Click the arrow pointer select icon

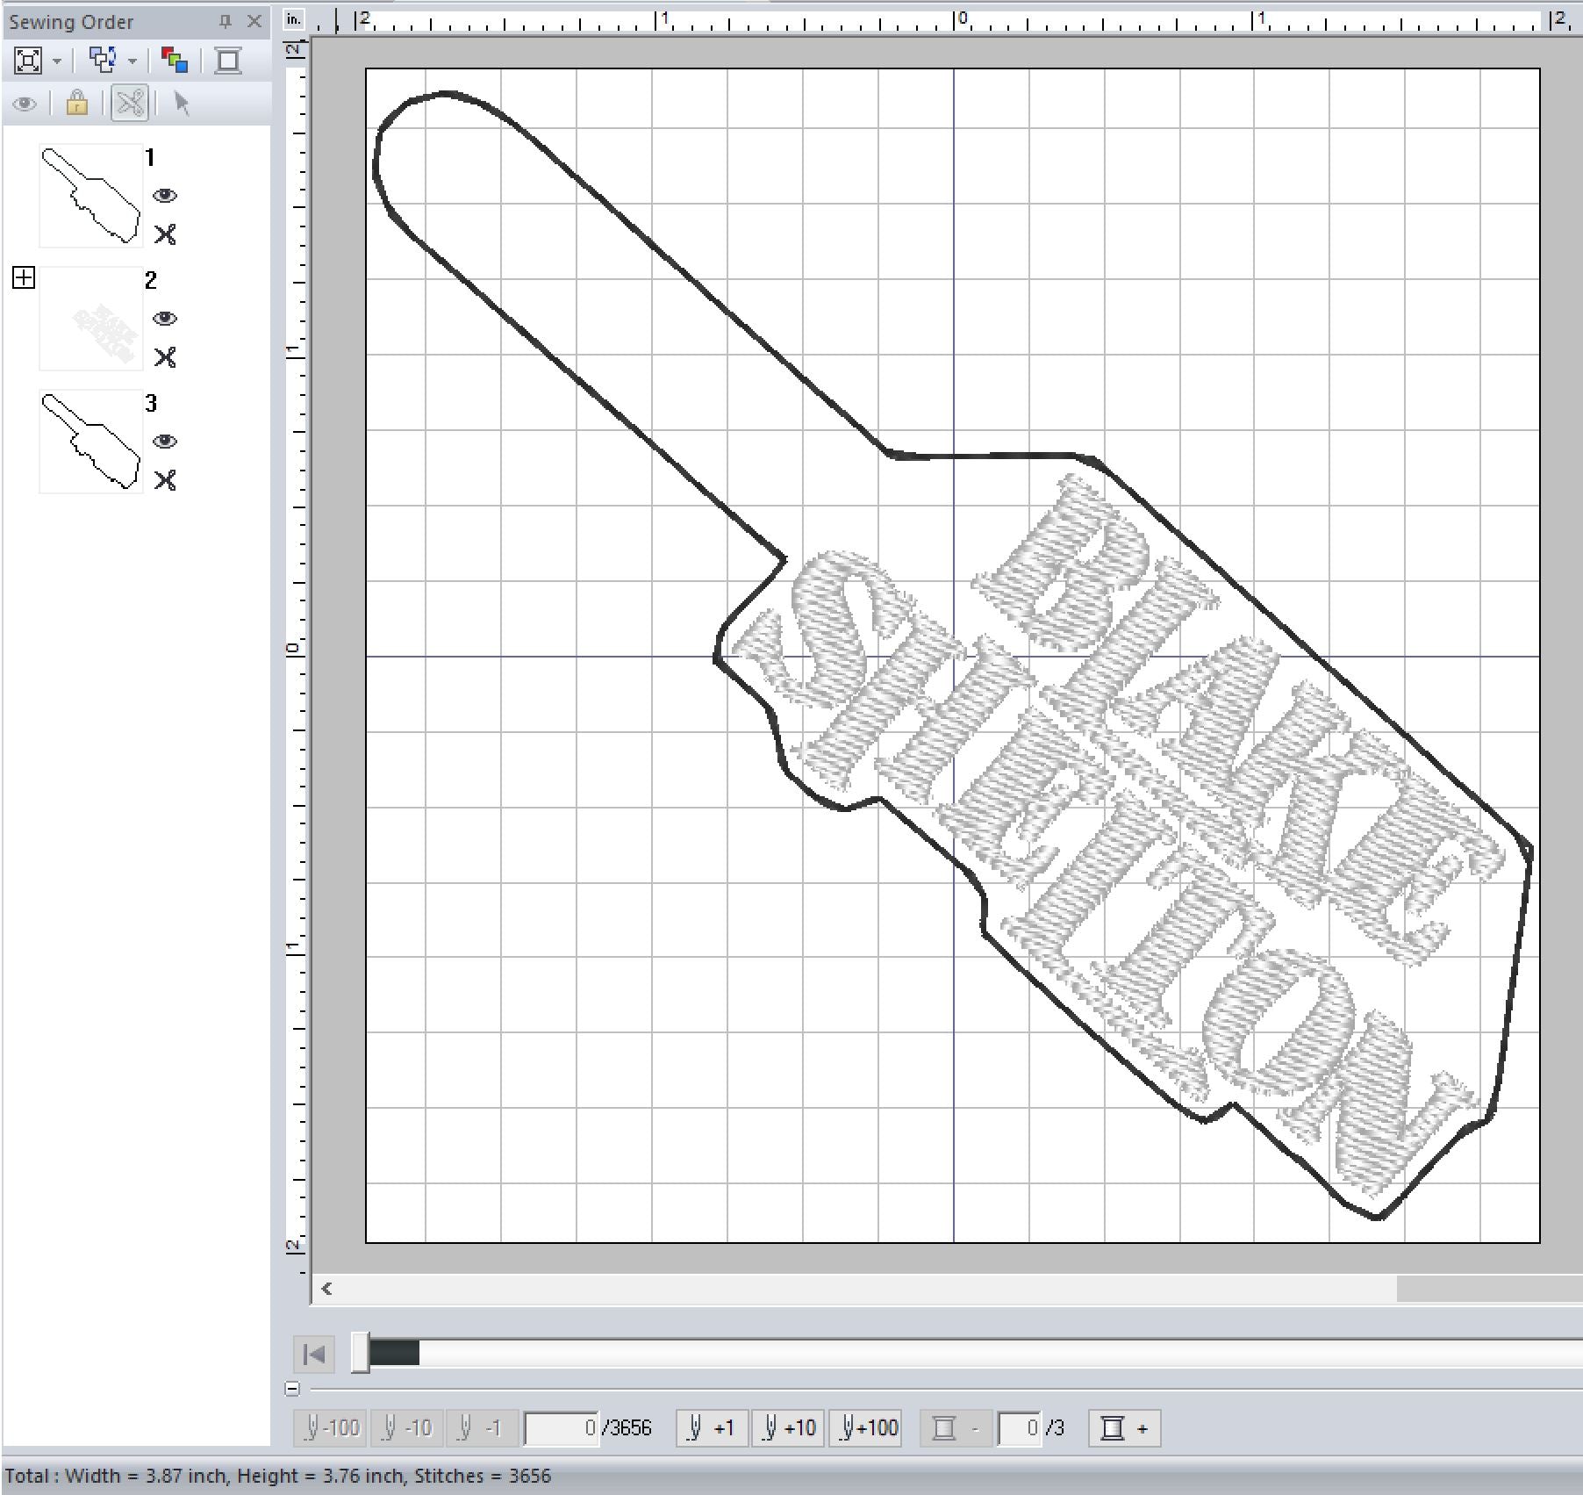[x=182, y=104]
